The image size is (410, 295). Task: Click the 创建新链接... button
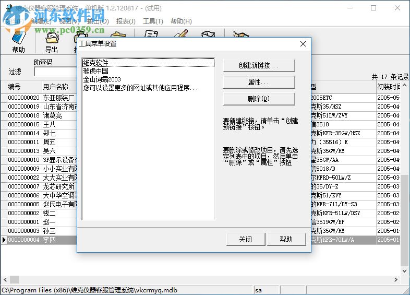(259, 65)
